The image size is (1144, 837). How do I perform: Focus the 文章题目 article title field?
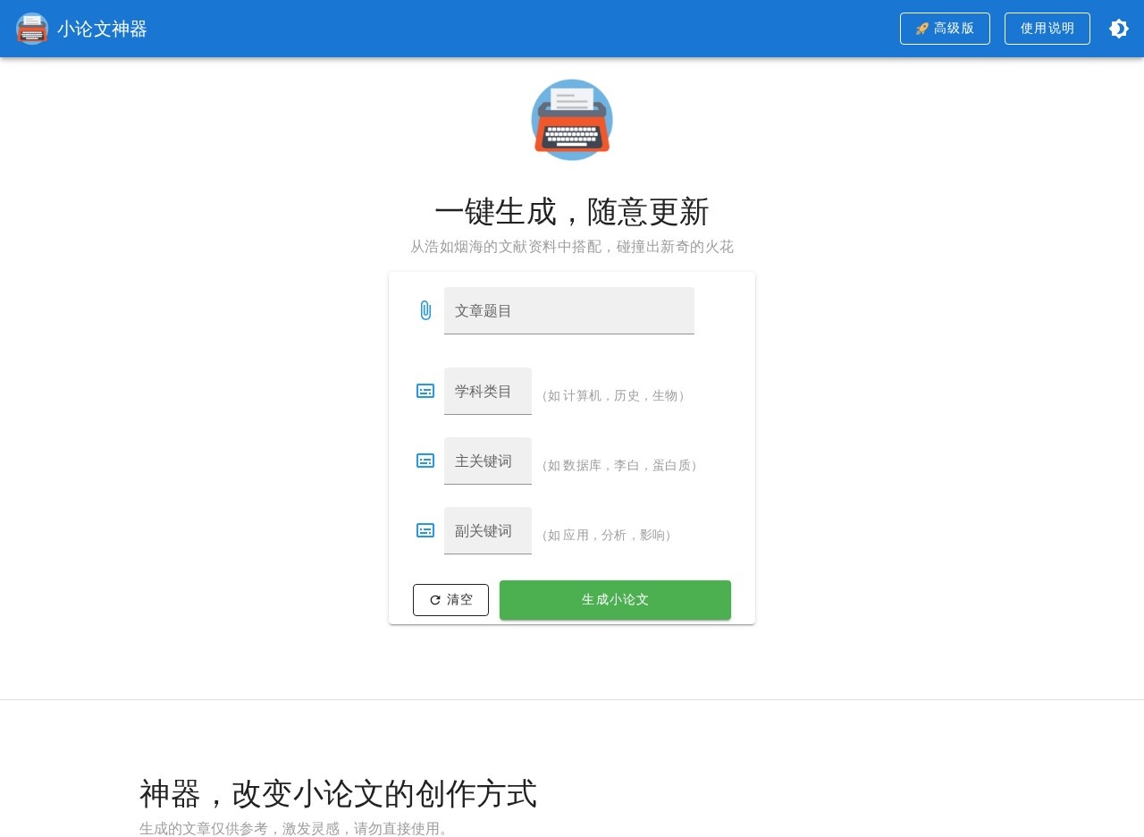click(x=568, y=310)
